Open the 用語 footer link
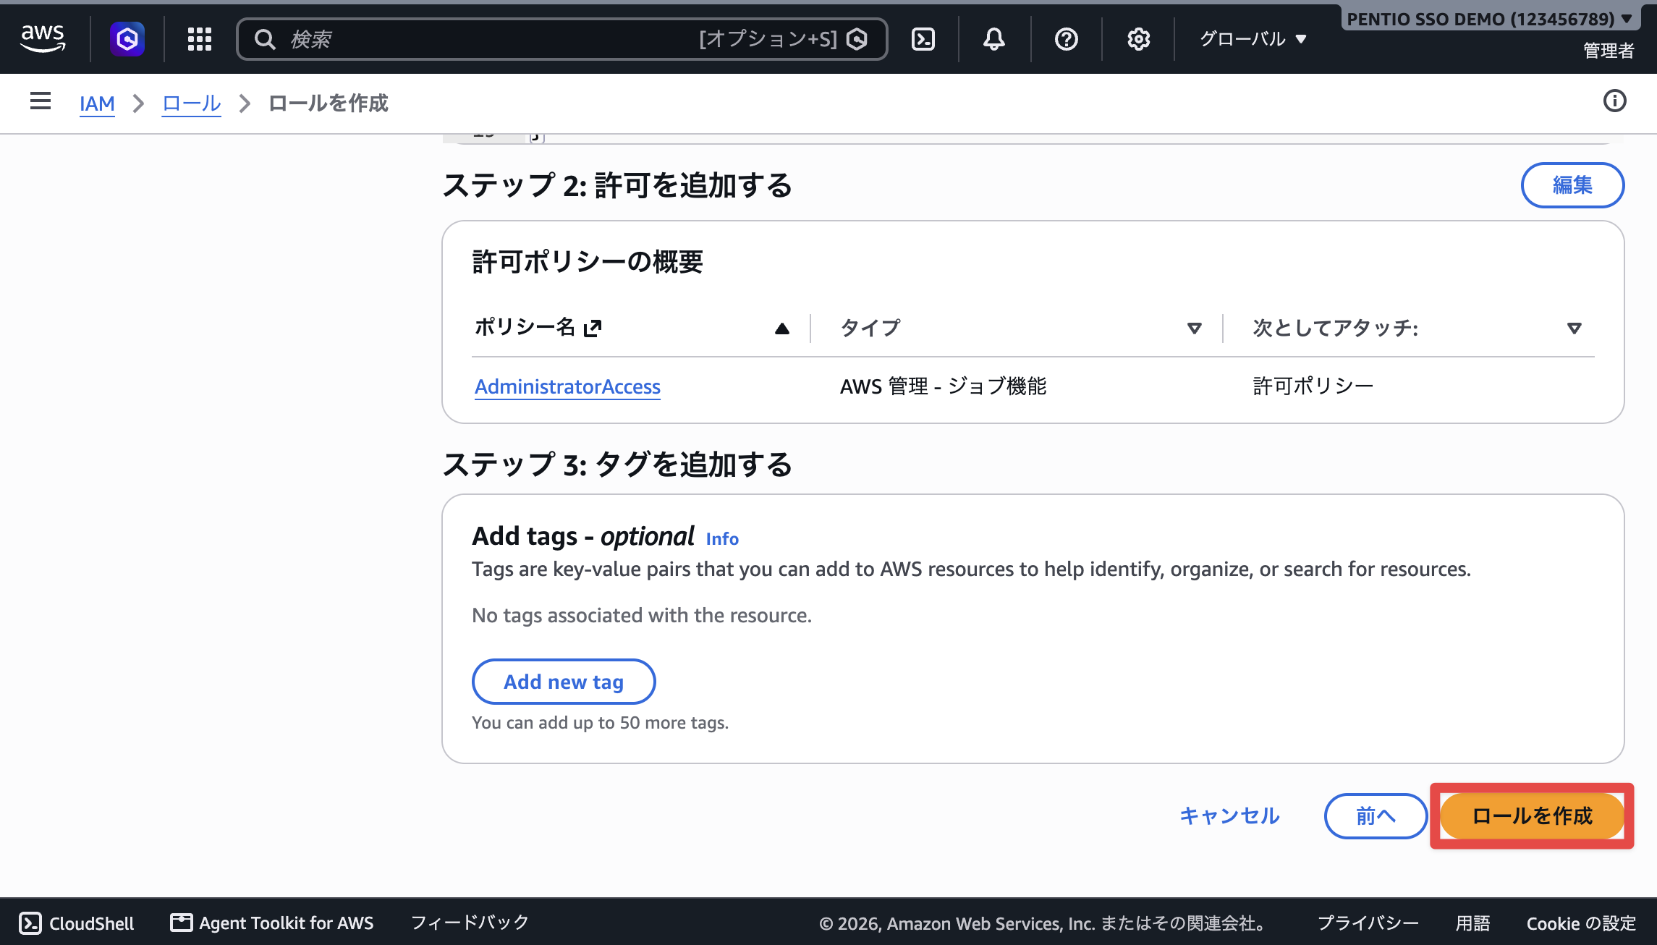 coord(1472,923)
